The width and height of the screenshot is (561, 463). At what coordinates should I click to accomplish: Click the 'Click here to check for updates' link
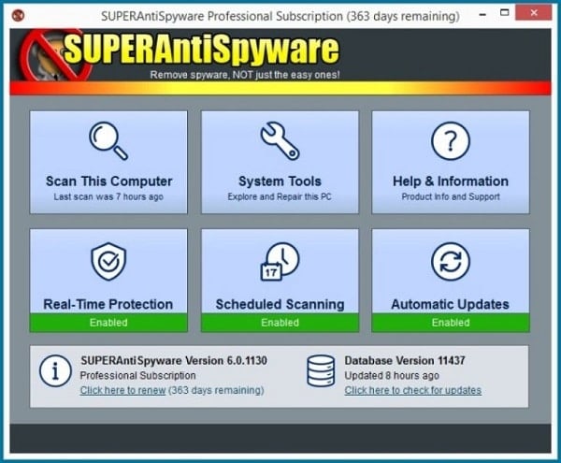[x=412, y=390]
